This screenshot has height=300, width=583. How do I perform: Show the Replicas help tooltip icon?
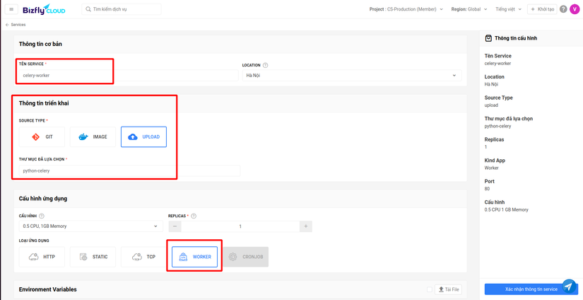click(194, 216)
